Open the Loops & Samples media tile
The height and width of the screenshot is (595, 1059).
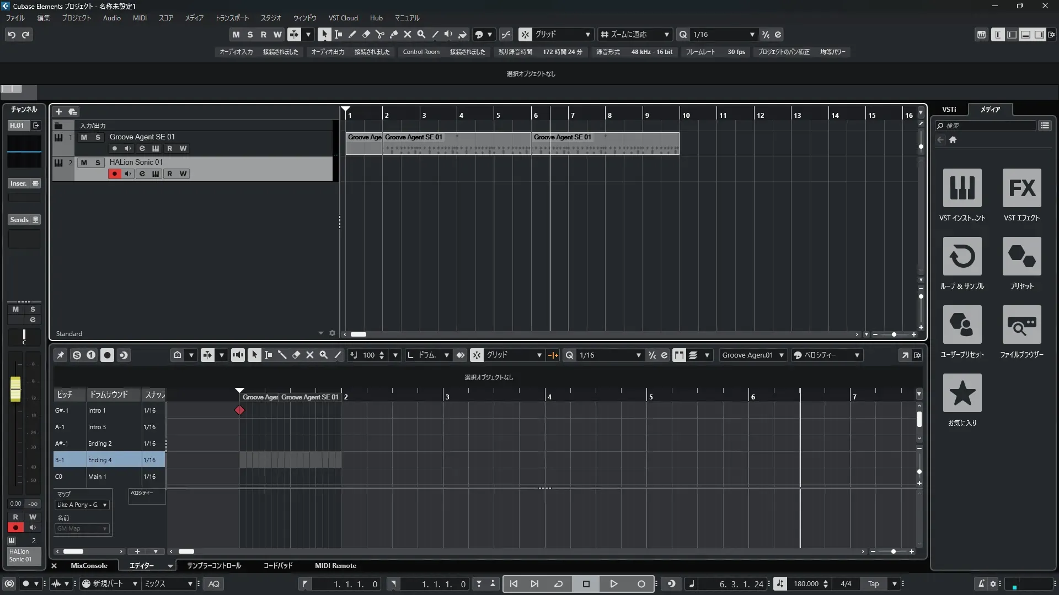pyautogui.click(x=962, y=256)
